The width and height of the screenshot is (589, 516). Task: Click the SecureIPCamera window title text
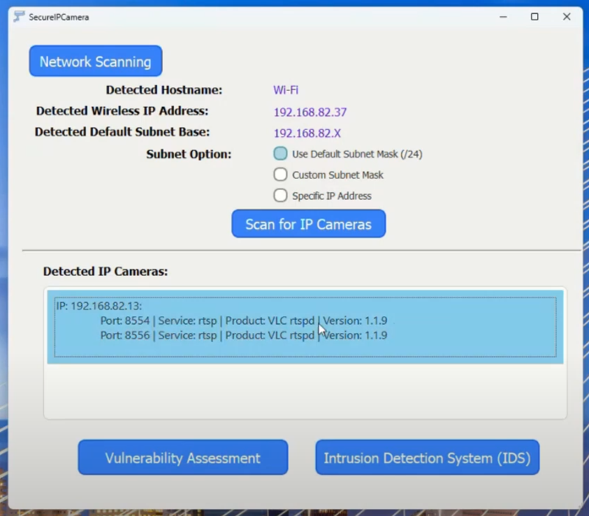(59, 17)
